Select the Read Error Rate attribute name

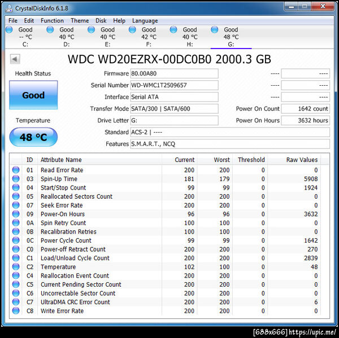pos(62,170)
